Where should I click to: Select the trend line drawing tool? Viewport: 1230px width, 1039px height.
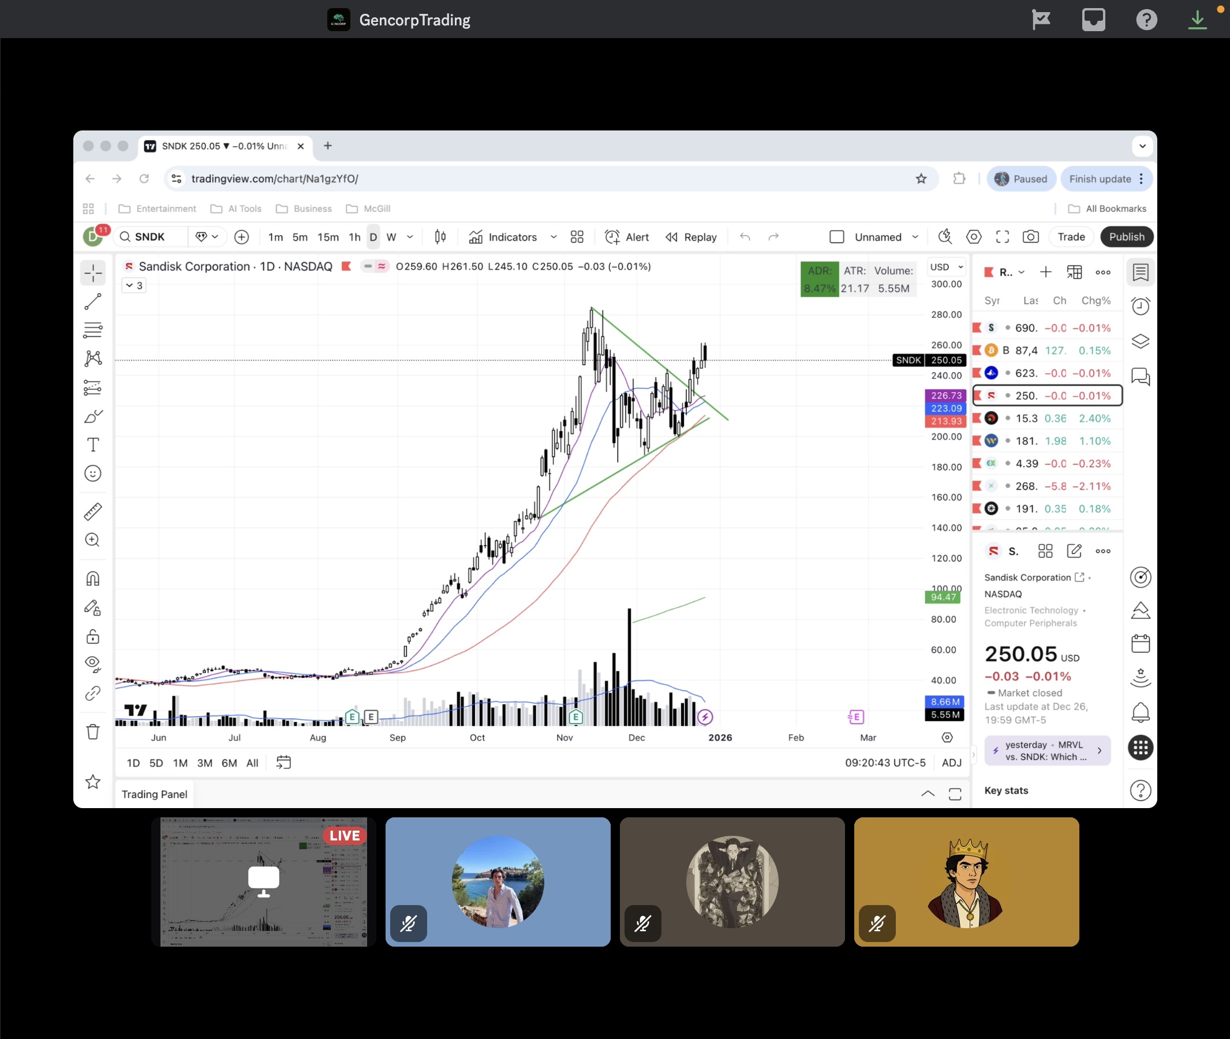coord(93,301)
